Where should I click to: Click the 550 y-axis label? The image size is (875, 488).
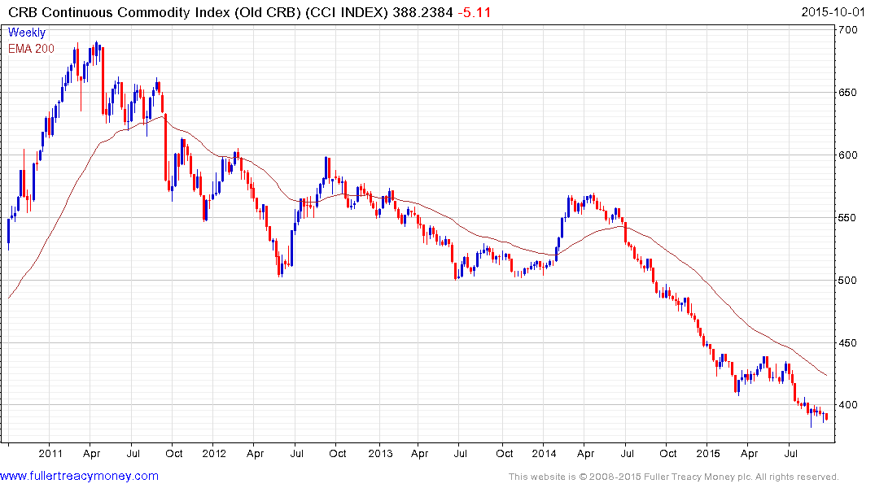click(x=847, y=217)
